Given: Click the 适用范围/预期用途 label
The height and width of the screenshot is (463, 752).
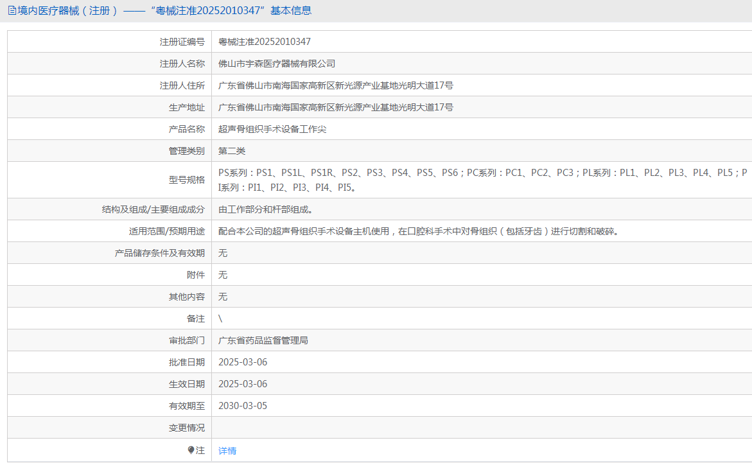Looking at the screenshot, I should pyautogui.click(x=167, y=231).
